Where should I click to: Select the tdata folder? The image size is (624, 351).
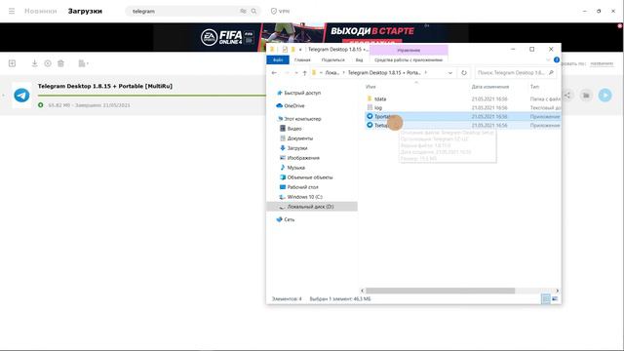click(x=380, y=98)
